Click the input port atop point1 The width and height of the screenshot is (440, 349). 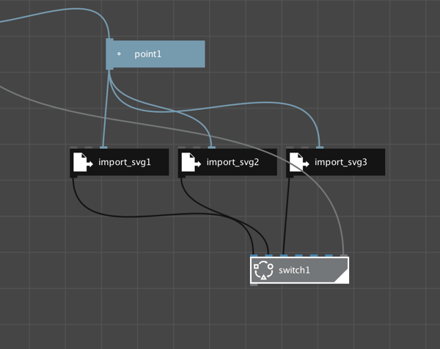(x=110, y=40)
